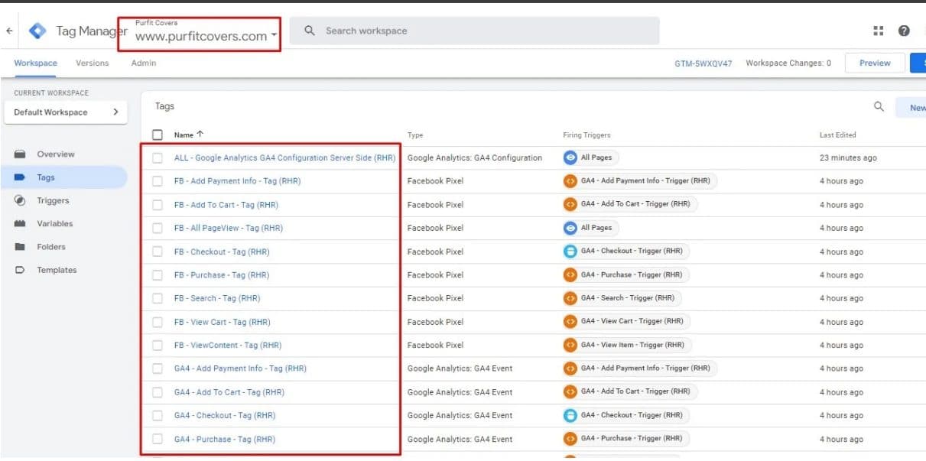Screen dimensions: 926x461
Task: Expand the Default Workspace selector
Action: pyautogui.click(x=67, y=112)
